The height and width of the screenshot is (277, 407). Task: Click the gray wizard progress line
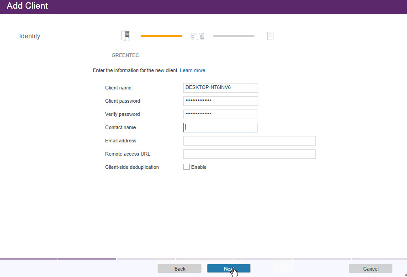233,36
